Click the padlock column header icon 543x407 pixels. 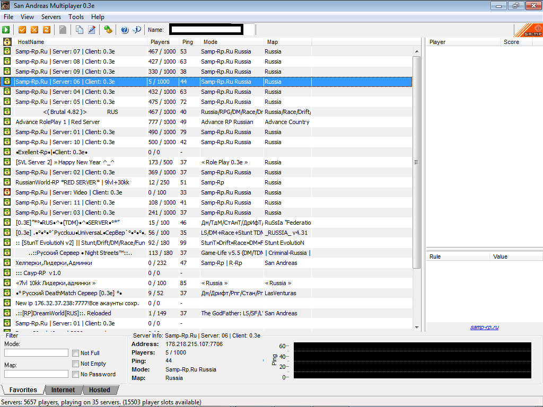point(7,42)
